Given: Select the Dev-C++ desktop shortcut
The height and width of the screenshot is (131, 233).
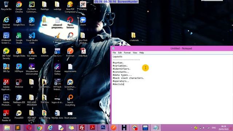Looking at the screenshot, I should point(58,52).
